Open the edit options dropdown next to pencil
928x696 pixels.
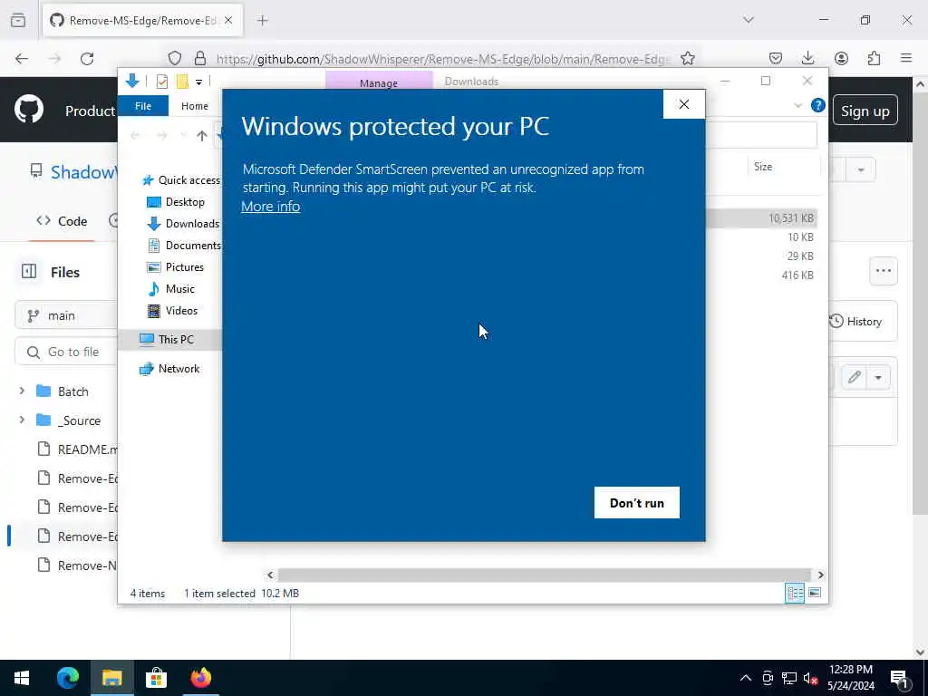pyautogui.click(x=878, y=378)
